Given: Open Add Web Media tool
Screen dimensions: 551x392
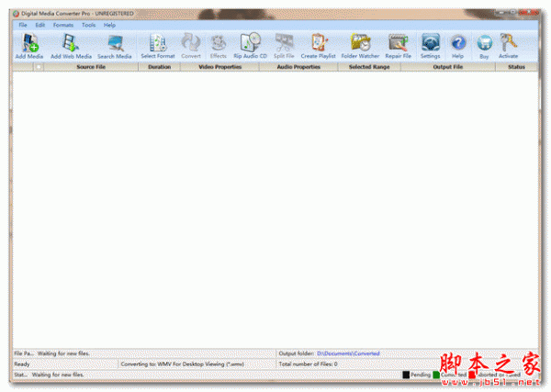Looking at the screenshot, I should (71, 46).
